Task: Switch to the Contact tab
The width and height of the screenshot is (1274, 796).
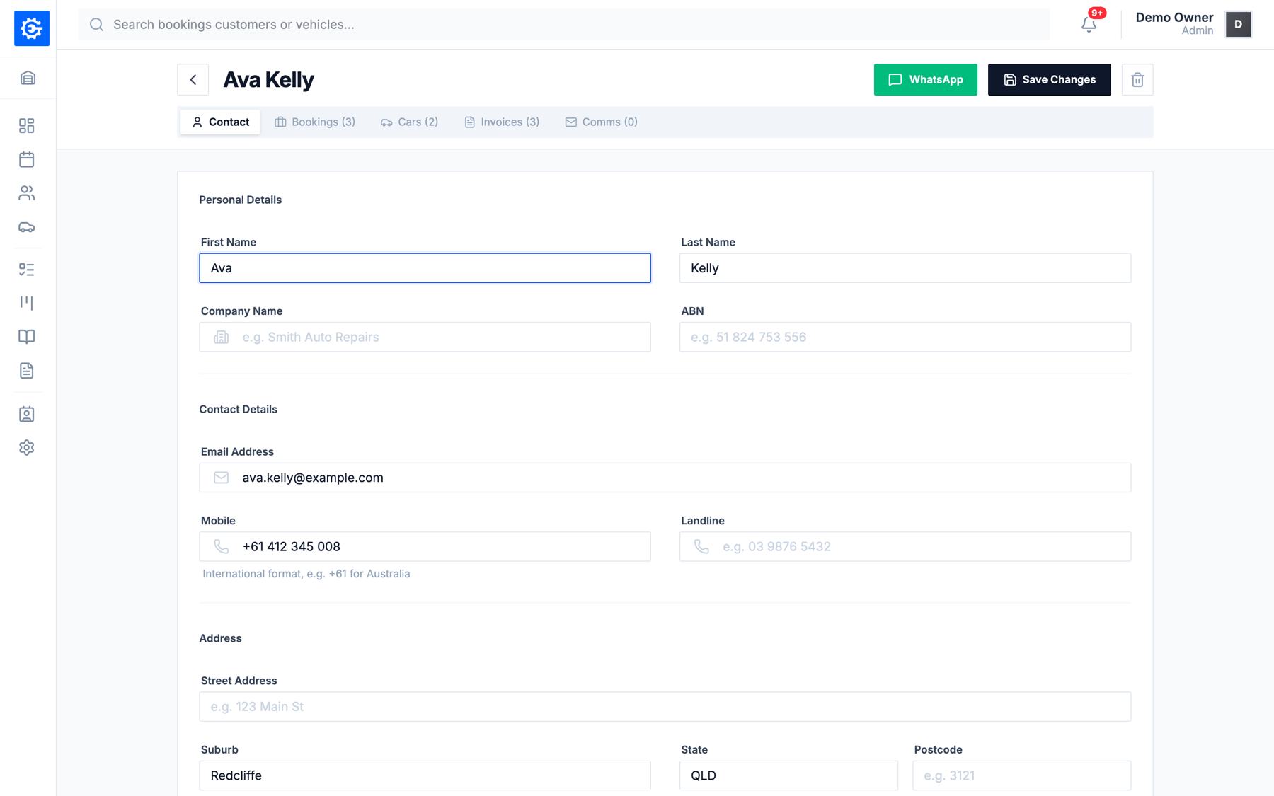Action: click(220, 122)
